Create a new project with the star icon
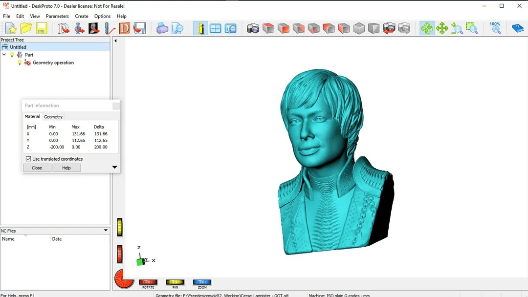The height and width of the screenshot is (297, 528). coord(11,28)
